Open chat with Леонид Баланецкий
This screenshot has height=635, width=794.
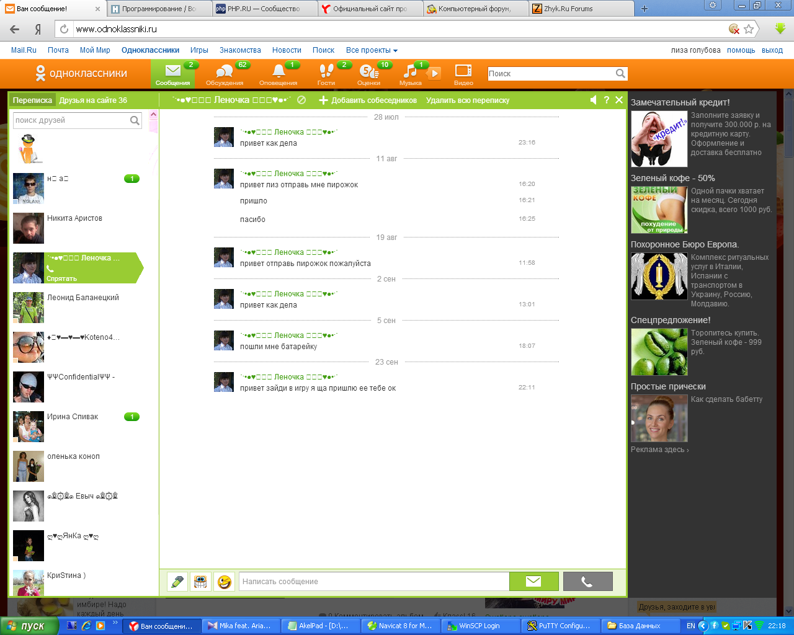[x=77, y=308]
